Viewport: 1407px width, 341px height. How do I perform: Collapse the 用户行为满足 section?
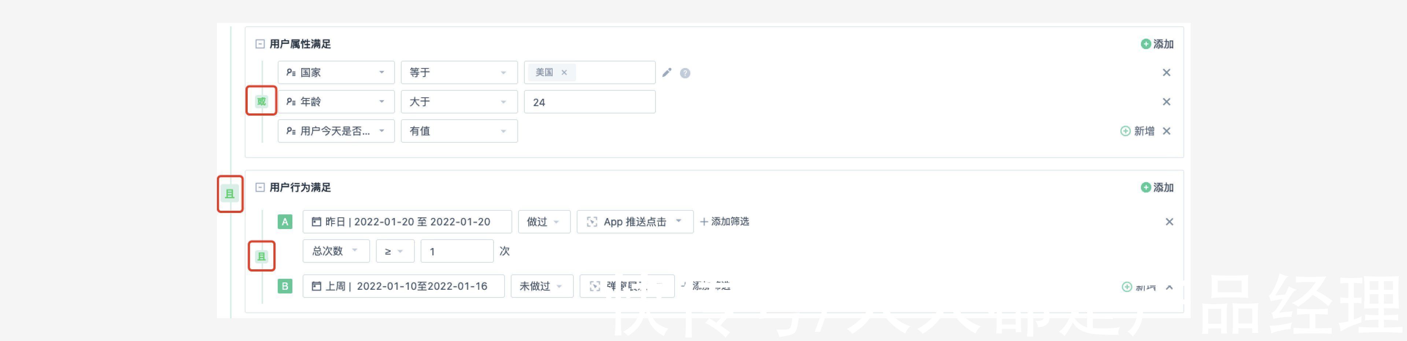260,188
